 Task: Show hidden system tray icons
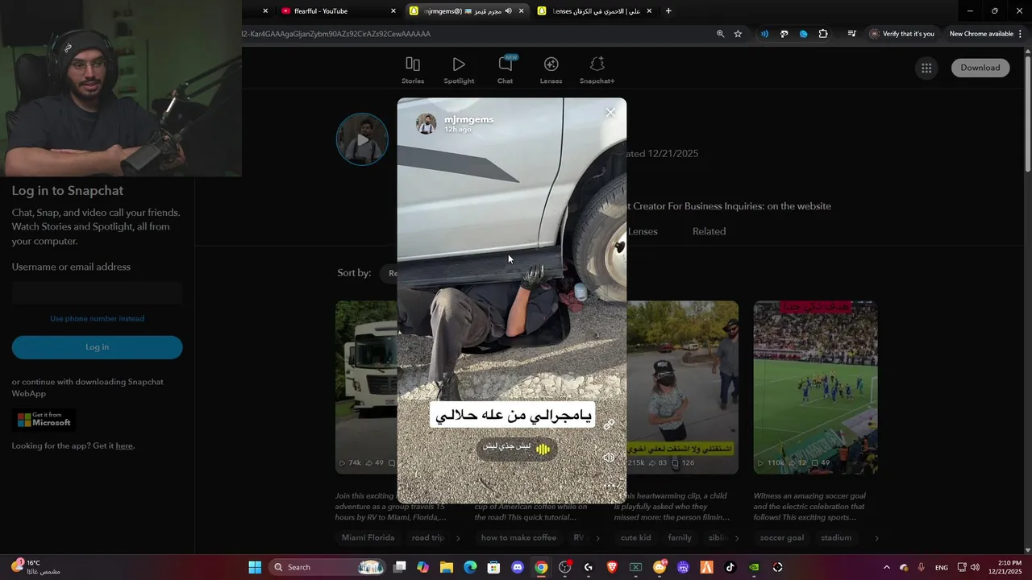886,567
